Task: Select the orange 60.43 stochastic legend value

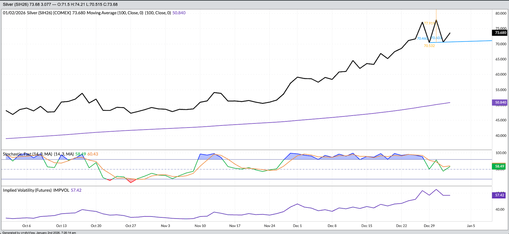Action: click(93, 154)
